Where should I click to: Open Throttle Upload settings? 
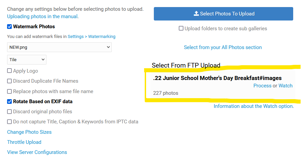coord(24,142)
